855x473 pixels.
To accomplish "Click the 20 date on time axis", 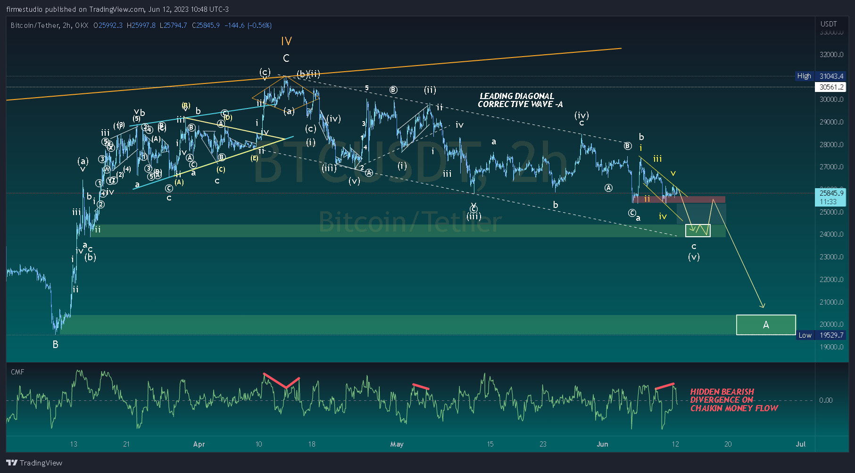I will point(728,444).
